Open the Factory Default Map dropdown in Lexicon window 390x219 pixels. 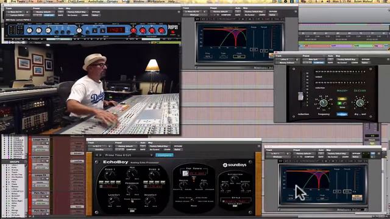click(x=78, y=12)
